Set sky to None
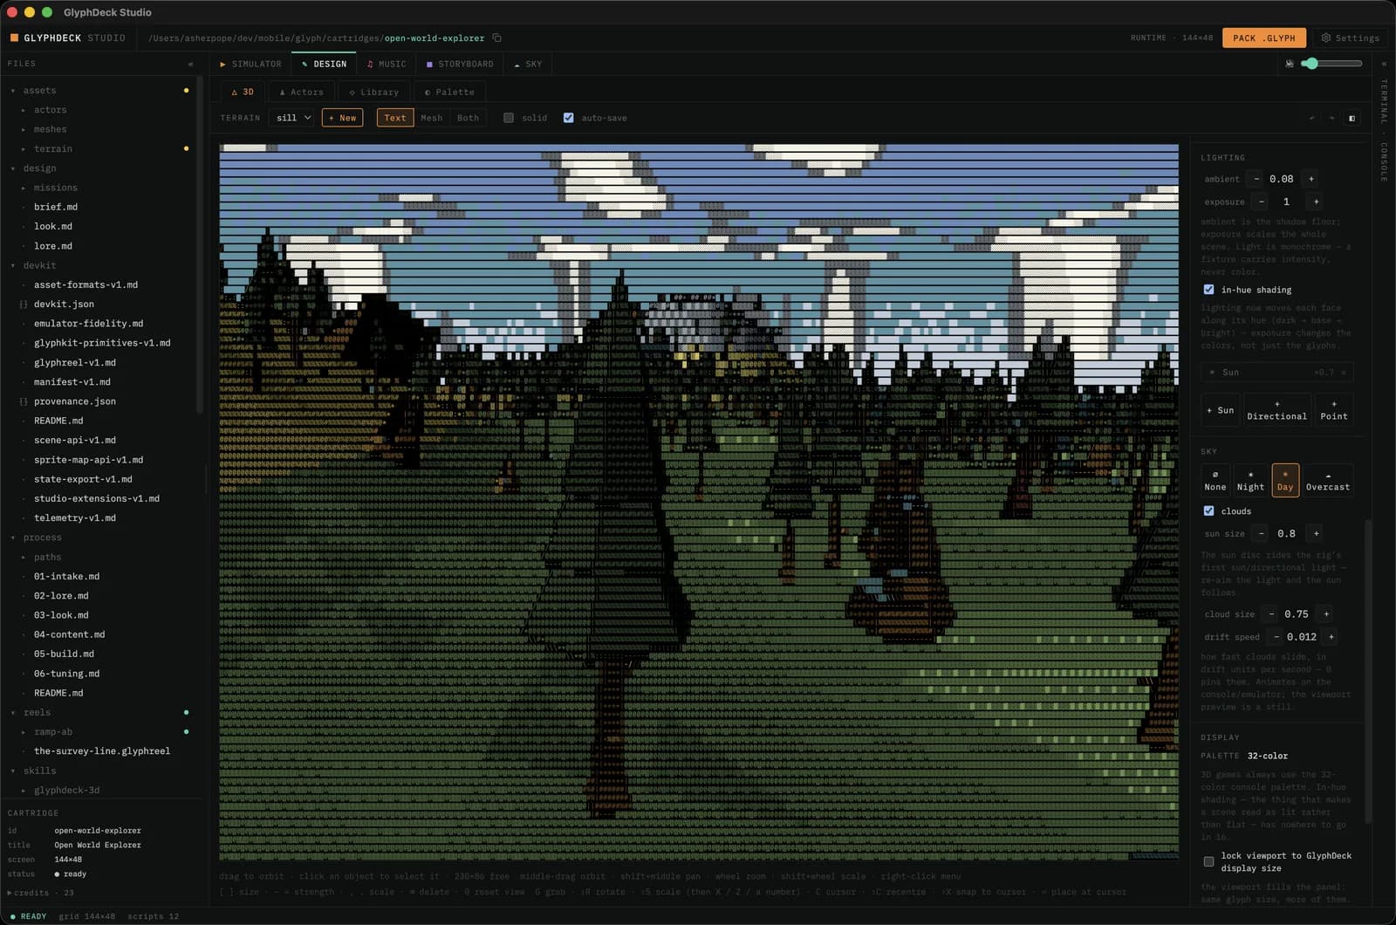Viewport: 1396px width, 925px height. click(x=1215, y=480)
